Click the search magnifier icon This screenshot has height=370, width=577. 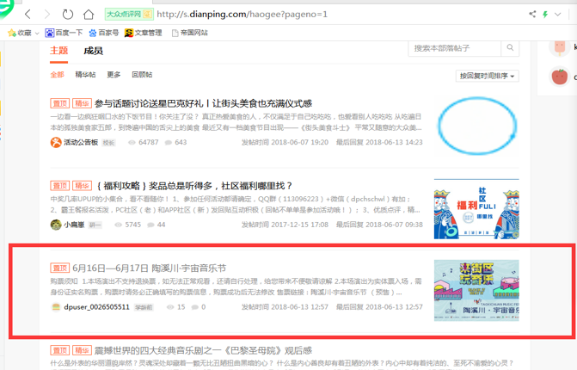[x=510, y=48]
